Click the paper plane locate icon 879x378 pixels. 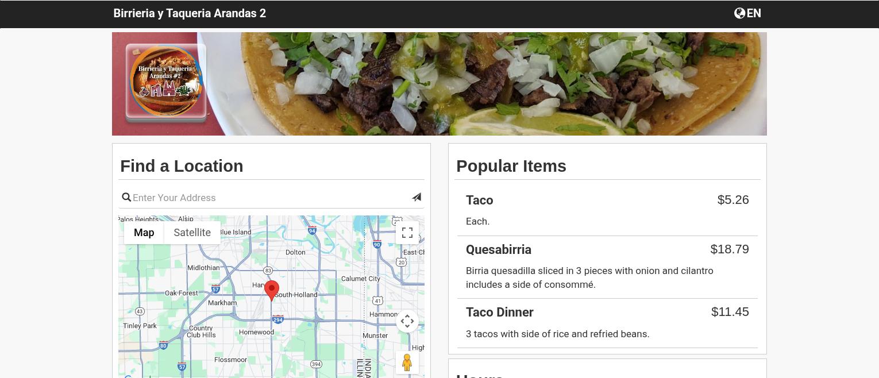(x=417, y=197)
